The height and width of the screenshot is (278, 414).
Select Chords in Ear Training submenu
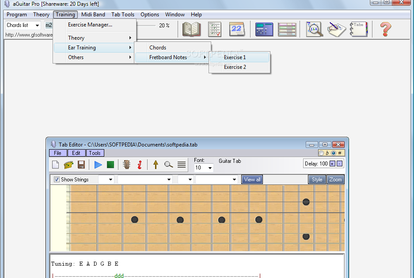(x=173, y=48)
